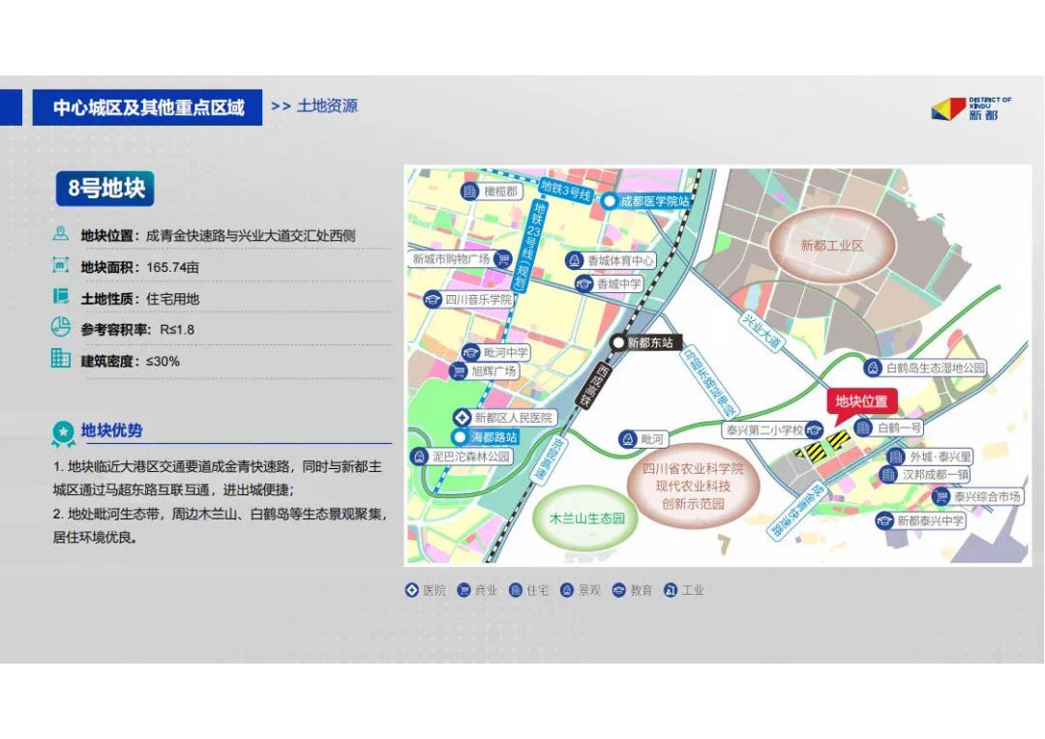Click the residential icon at 橄榄郡

tap(470, 192)
